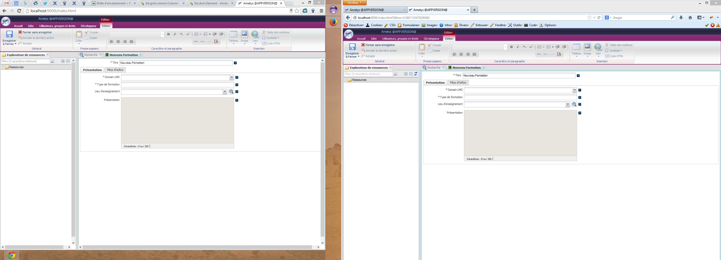Click the filter clear eraser icon in Chrome explorer

coord(53,61)
